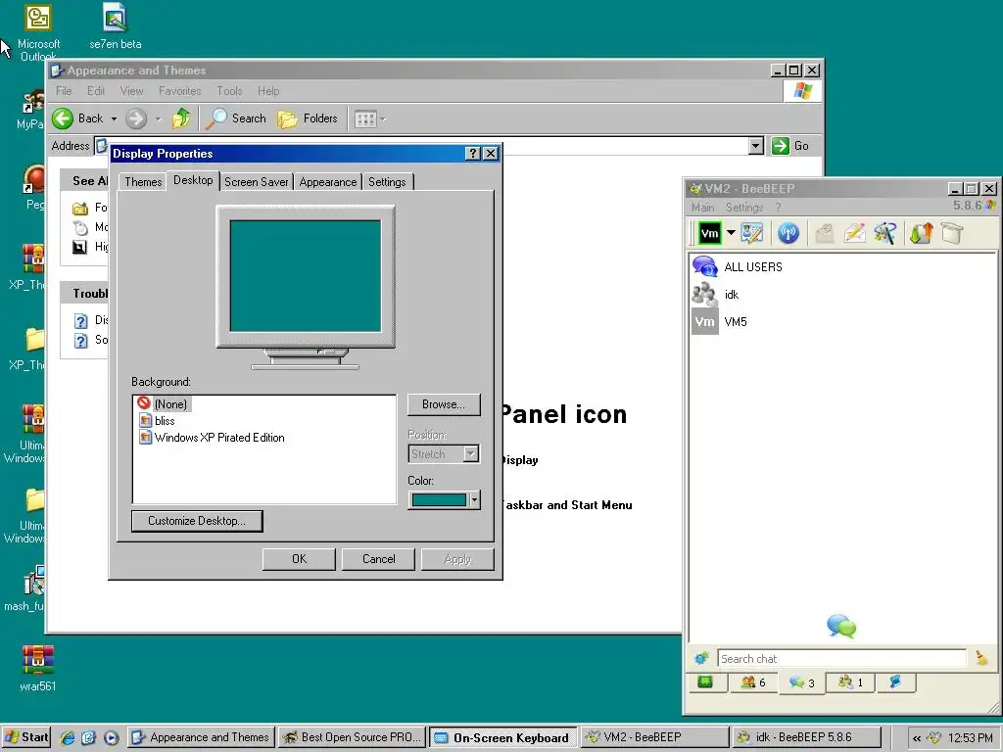The height and width of the screenshot is (752, 1003).
Task: Open the Main menu in BeeBEEP
Action: coord(702,208)
